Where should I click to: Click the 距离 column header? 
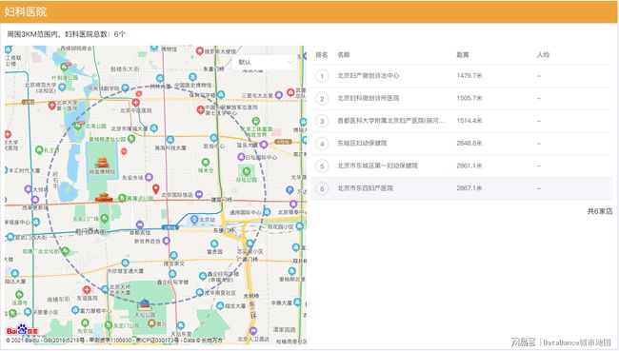pyautogui.click(x=463, y=55)
